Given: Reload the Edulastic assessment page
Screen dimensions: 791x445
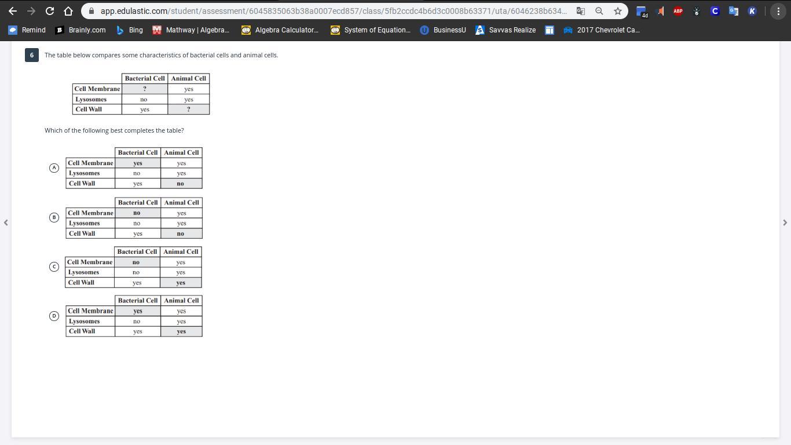Looking at the screenshot, I should tap(50, 11).
